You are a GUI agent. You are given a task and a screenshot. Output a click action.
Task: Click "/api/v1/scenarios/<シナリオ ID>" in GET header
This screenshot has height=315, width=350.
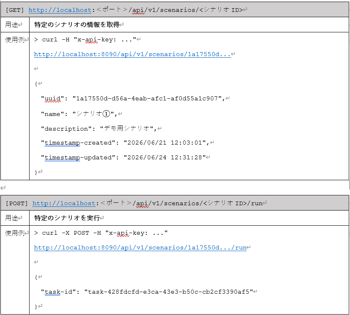click(186, 10)
